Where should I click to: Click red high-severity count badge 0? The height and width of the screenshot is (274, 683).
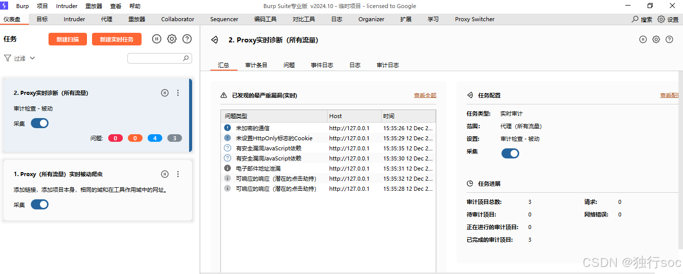tap(115, 138)
